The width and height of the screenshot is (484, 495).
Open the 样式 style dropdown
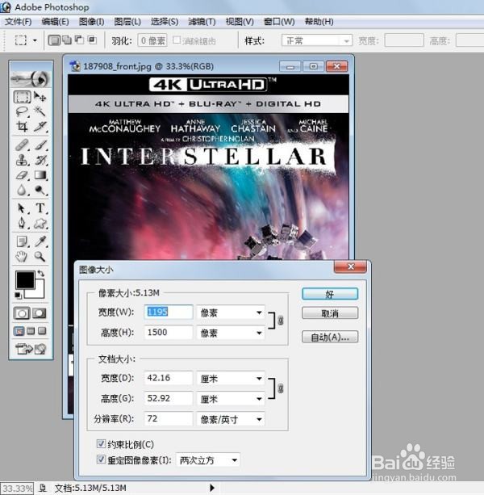click(316, 40)
